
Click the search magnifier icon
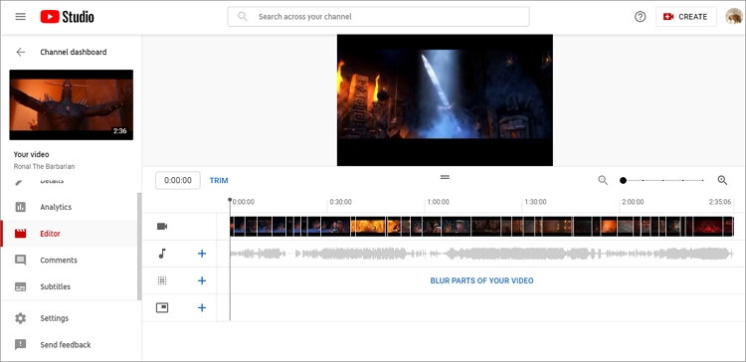[243, 17]
